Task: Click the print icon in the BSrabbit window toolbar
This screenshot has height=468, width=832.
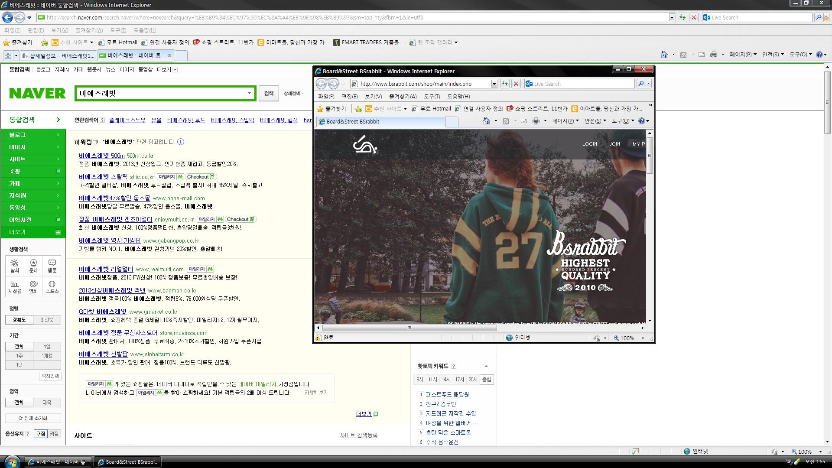Action: pyautogui.click(x=536, y=121)
